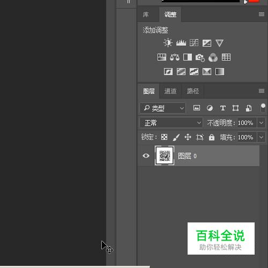Open the Adjustments panel menu
Viewport: 268px width, 268px height.
262,14
